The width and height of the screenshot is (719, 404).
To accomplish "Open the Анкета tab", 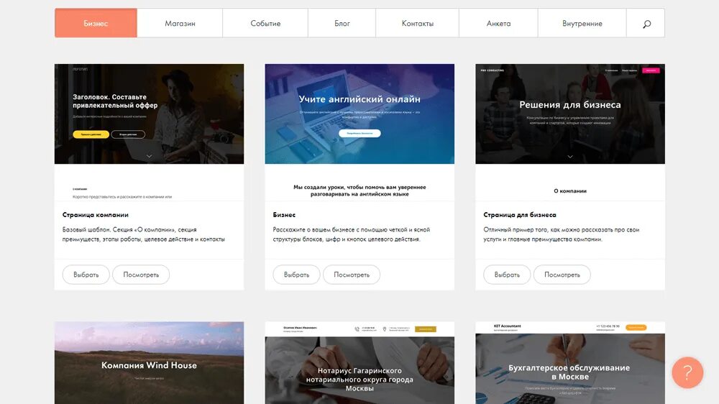I will (x=498, y=23).
